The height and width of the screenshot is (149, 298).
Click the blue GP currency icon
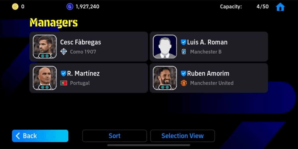(70, 7)
